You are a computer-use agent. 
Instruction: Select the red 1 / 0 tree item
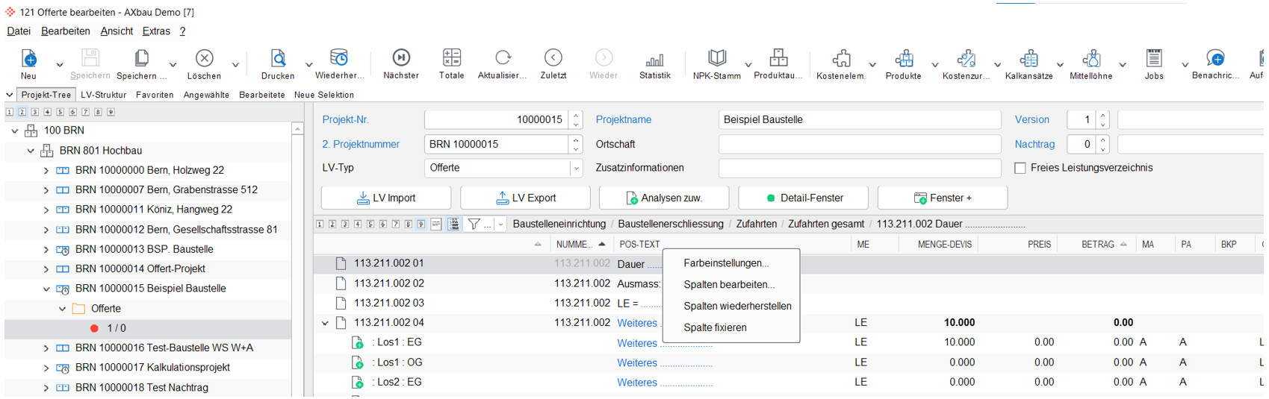click(117, 328)
